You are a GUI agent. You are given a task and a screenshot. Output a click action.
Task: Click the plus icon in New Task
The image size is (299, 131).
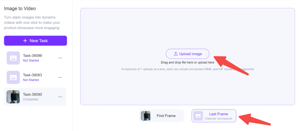(25, 41)
